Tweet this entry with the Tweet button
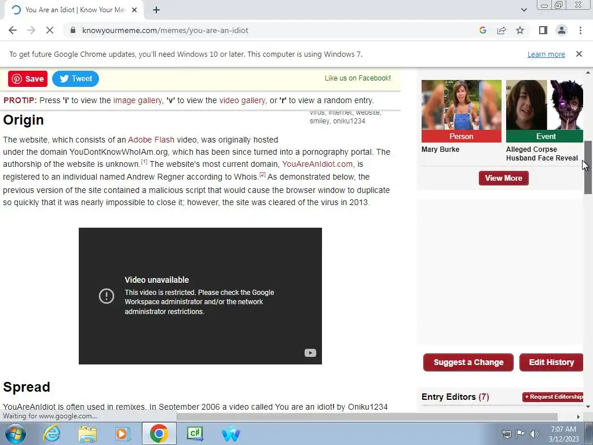This screenshot has width=593, height=445. (76, 79)
